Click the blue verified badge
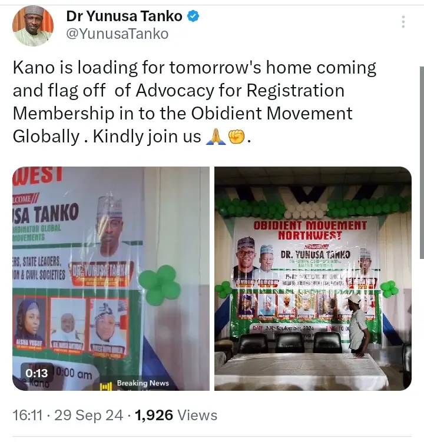 coord(193,16)
